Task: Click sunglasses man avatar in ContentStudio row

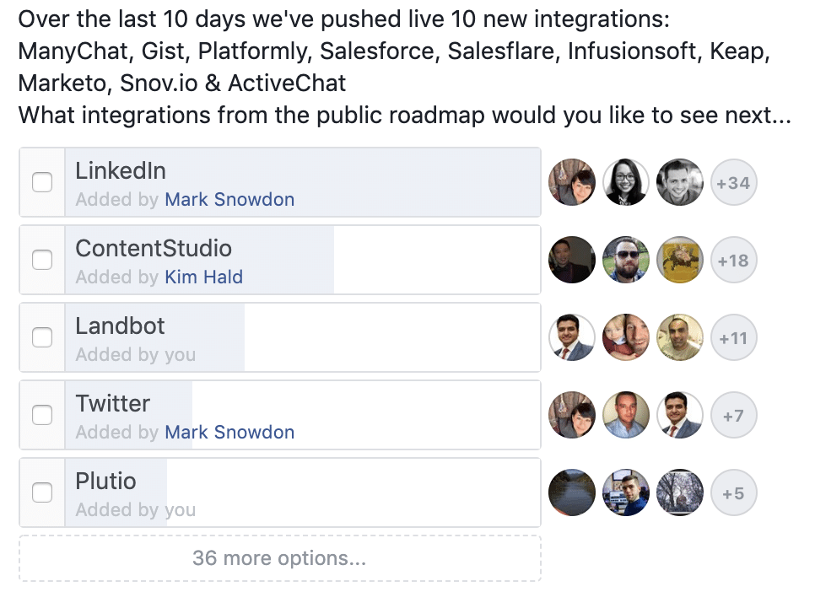Action: coord(625,260)
